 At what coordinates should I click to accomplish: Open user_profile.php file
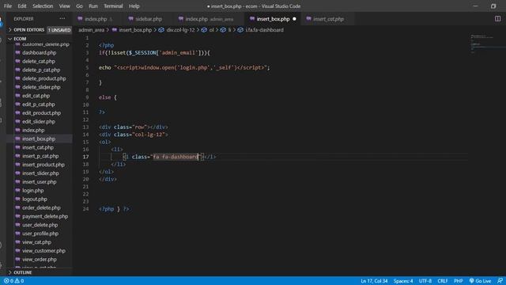(x=40, y=234)
